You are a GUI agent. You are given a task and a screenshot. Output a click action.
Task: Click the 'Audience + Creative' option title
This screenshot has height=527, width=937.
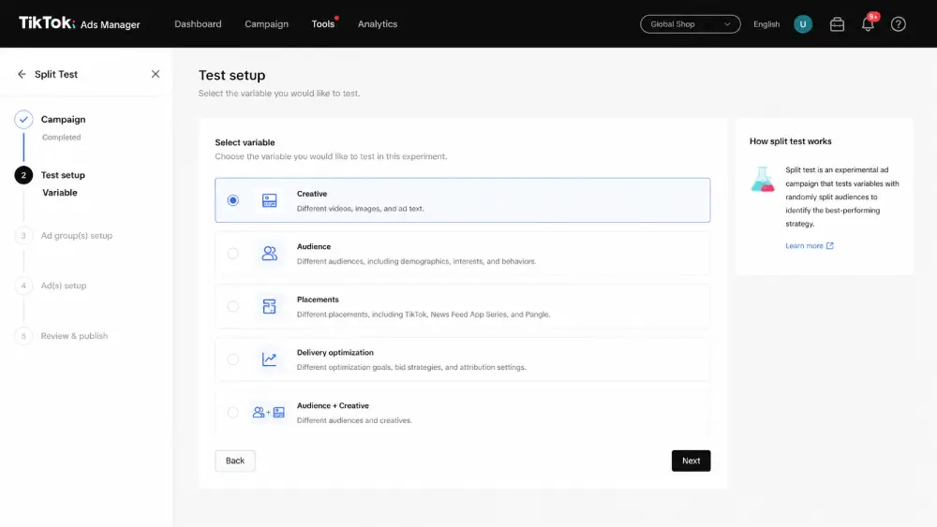(x=333, y=406)
